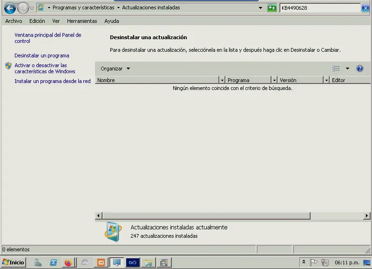Open the Ayuda menu
This screenshot has width=372, height=269.
point(111,21)
